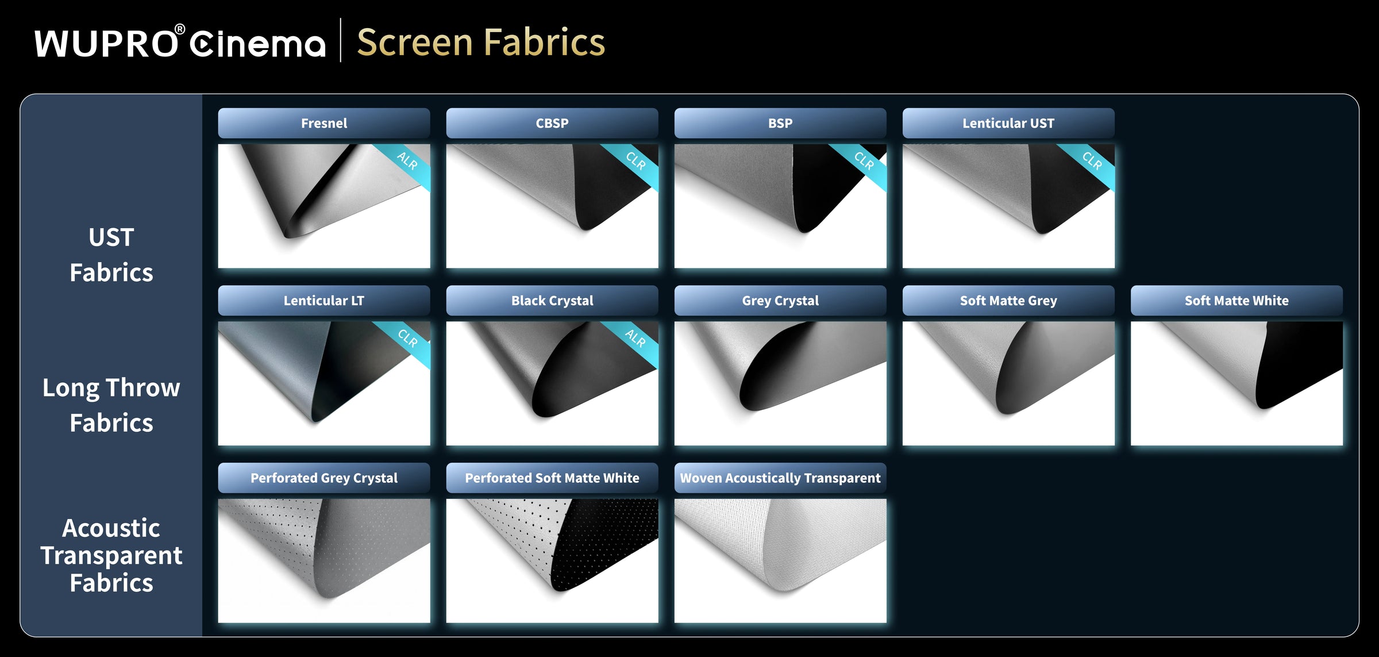The image size is (1379, 657).
Task: Click the CLR ribbon on BSP sample
Action: click(863, 162)
